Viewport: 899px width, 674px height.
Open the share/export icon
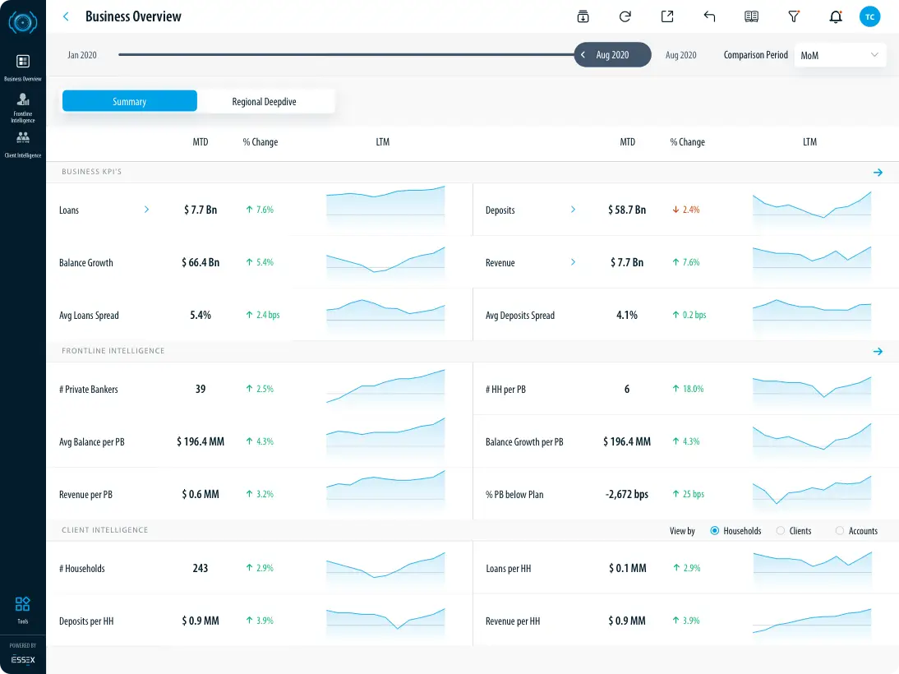[x=667, y=16]
